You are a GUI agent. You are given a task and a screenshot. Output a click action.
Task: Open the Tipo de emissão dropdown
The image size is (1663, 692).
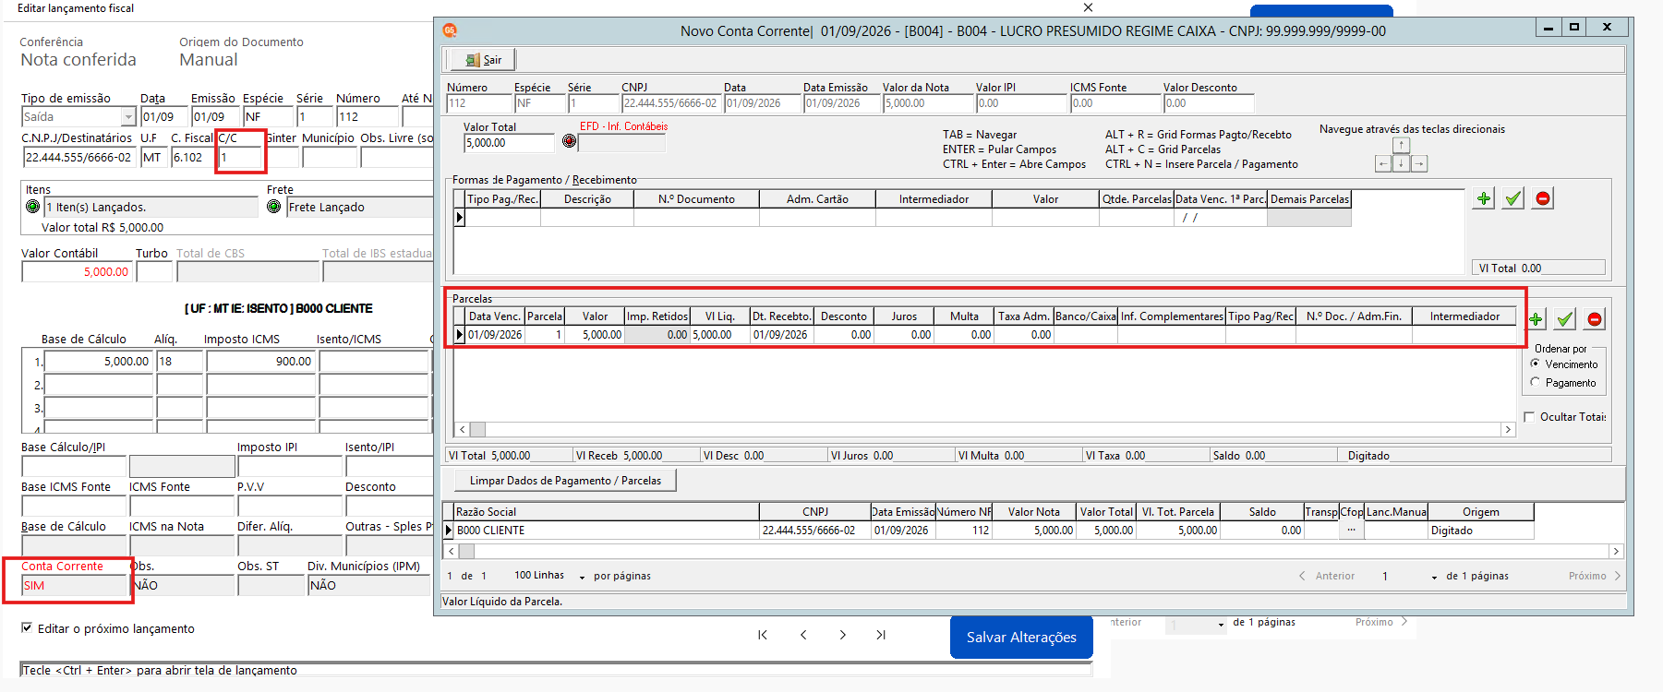click(x=128, y=117)
